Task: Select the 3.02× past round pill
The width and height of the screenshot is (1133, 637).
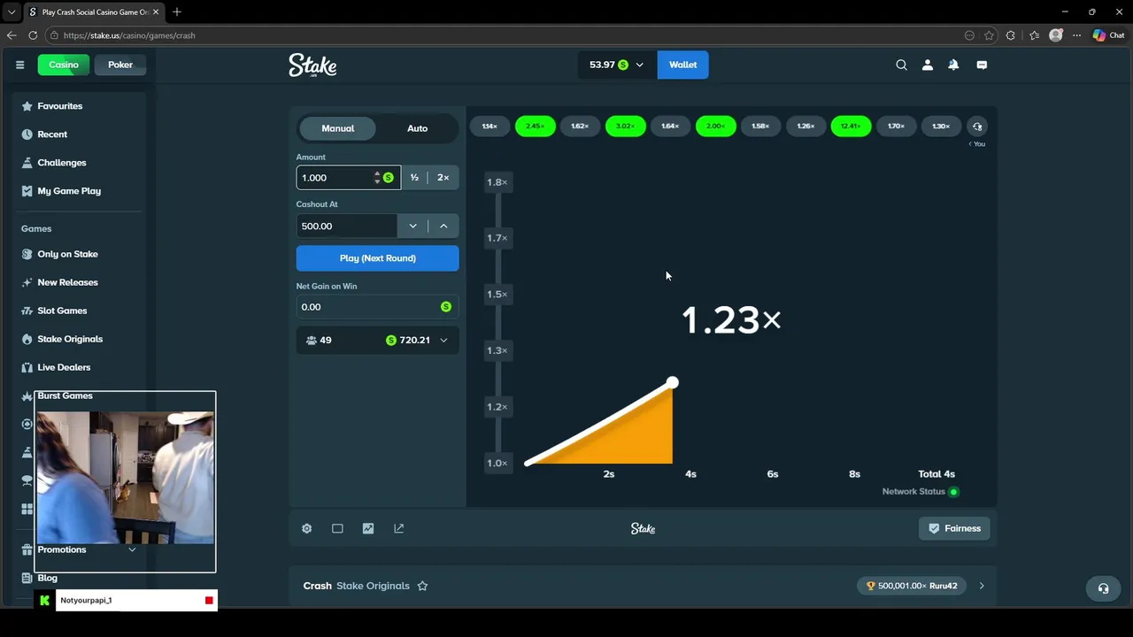Action: 625,127
